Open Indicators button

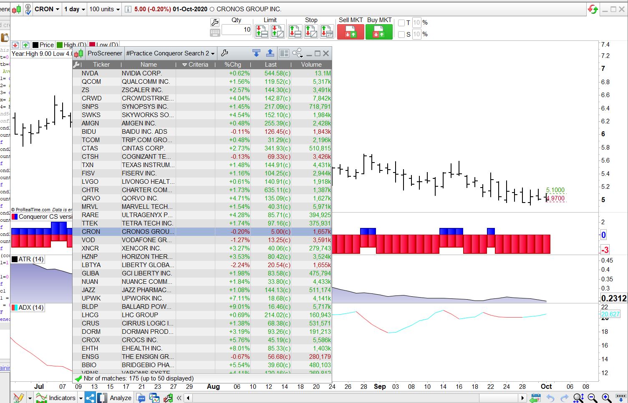pyautogui.click(x=55, y=398)
